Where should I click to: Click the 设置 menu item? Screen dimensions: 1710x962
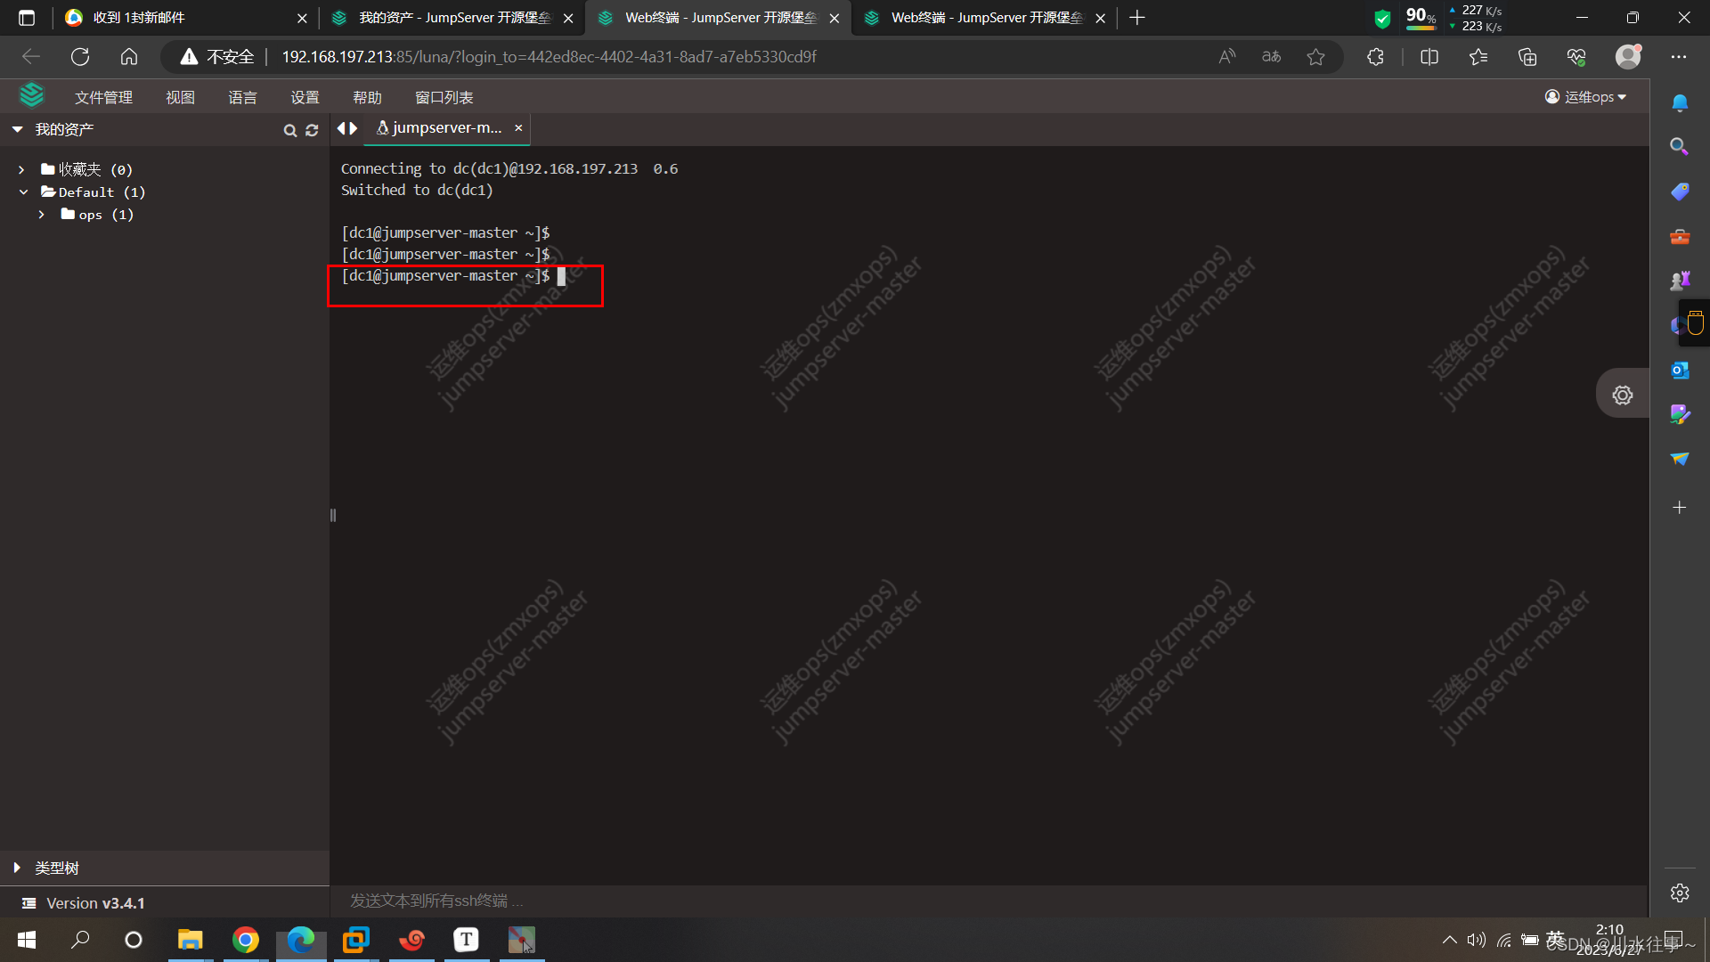pos(305,97)
